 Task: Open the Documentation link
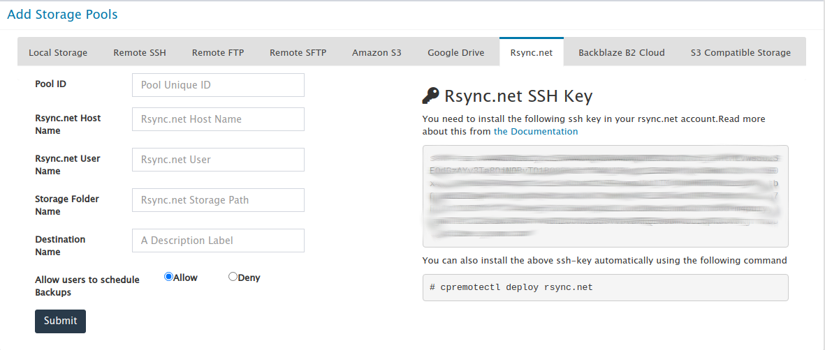[x=536, y=131]
